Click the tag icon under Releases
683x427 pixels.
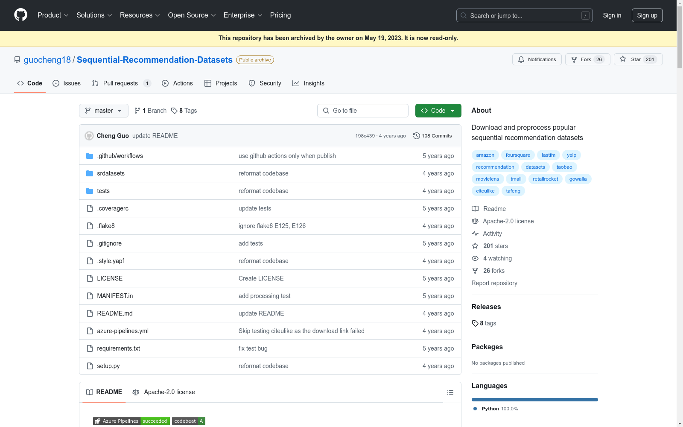click(x=475, y=323)
